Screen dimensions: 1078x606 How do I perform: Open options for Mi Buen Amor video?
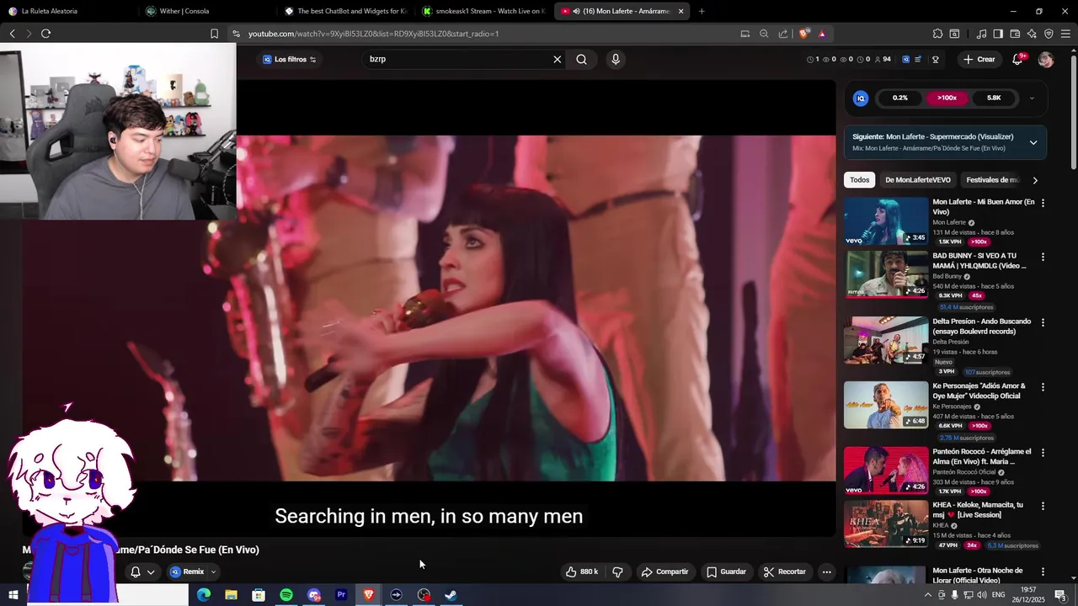click(1043, 203)
